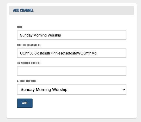Click the ADD CHANNEL heading text
Viewport: 141px width, 122px height.
click(x=23, y=10)
